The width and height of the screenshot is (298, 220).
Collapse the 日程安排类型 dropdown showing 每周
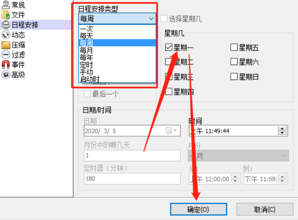point(117,19)
